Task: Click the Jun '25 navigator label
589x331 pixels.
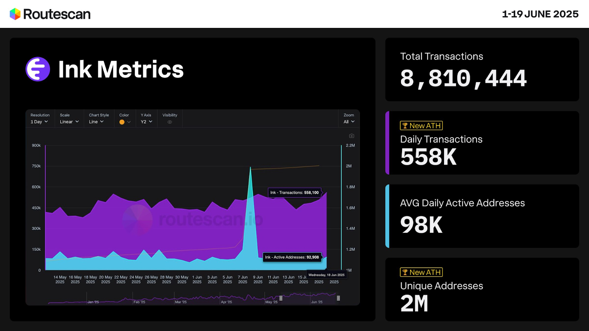Action: 317,302
